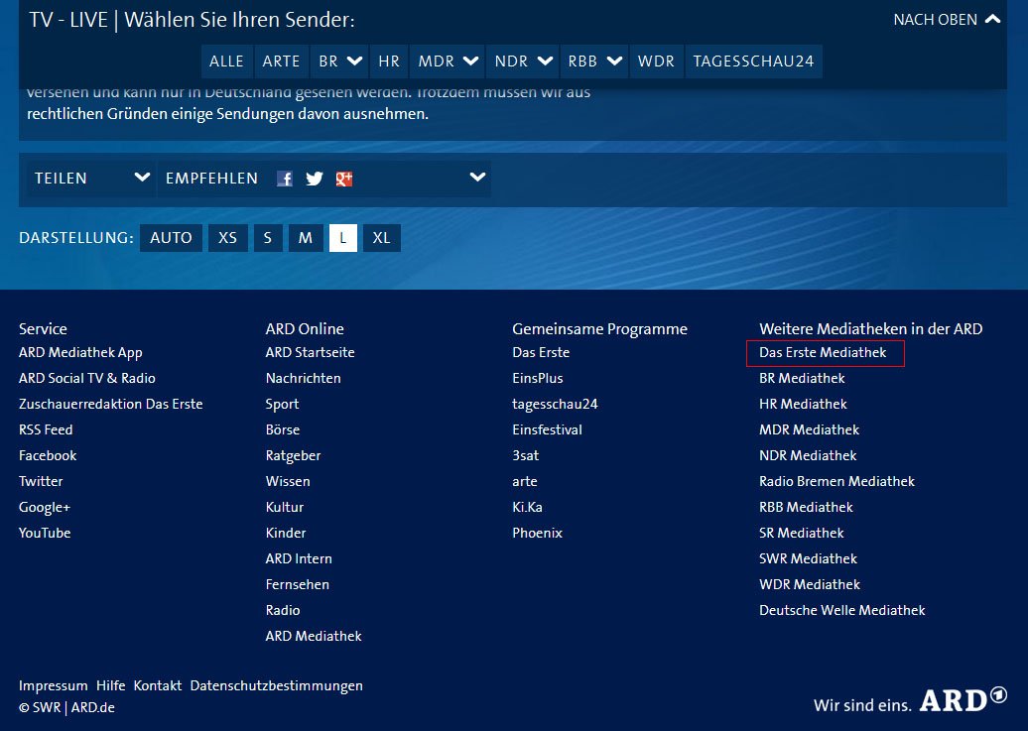Go to the ARD Startseite

click(x=311, y=353)
